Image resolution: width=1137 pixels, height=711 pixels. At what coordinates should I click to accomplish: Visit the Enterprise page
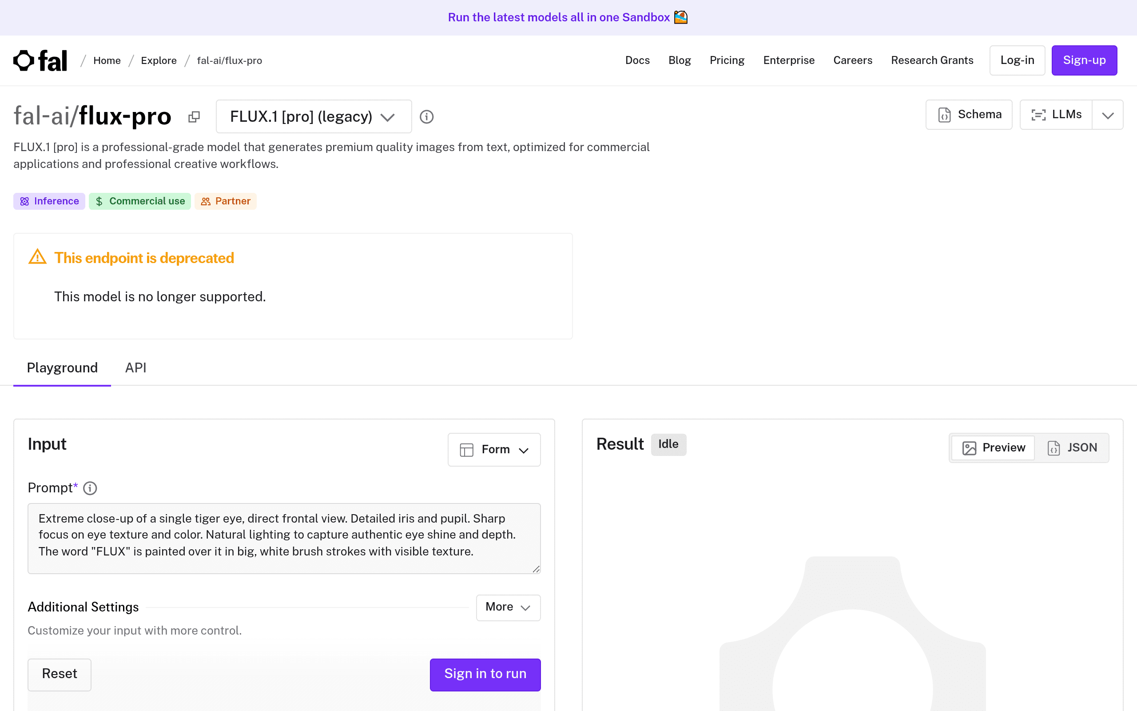pyautogui.click(x=789, y=61)
